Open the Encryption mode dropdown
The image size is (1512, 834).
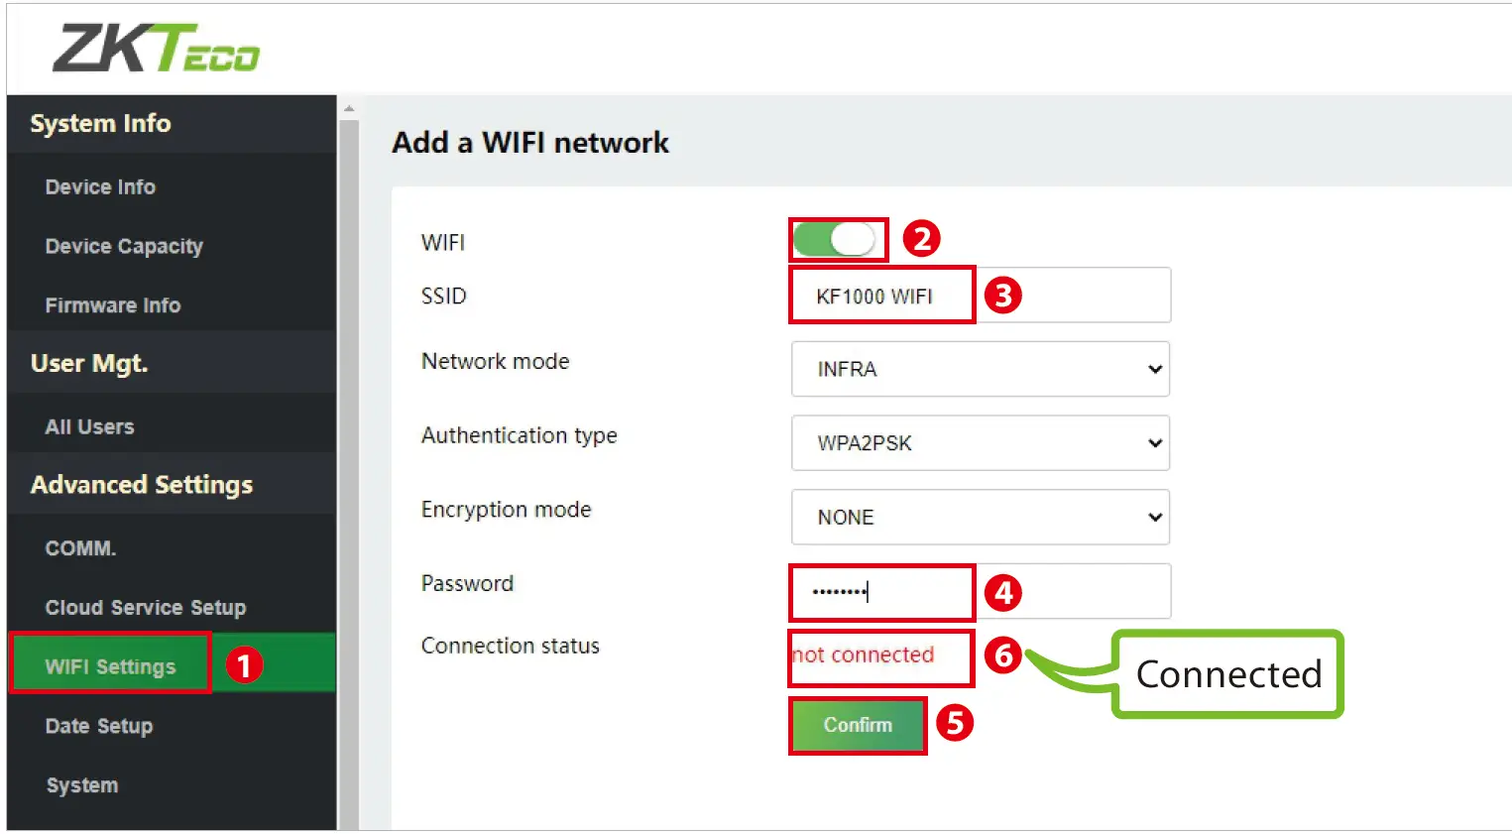(x=980, y=517)
